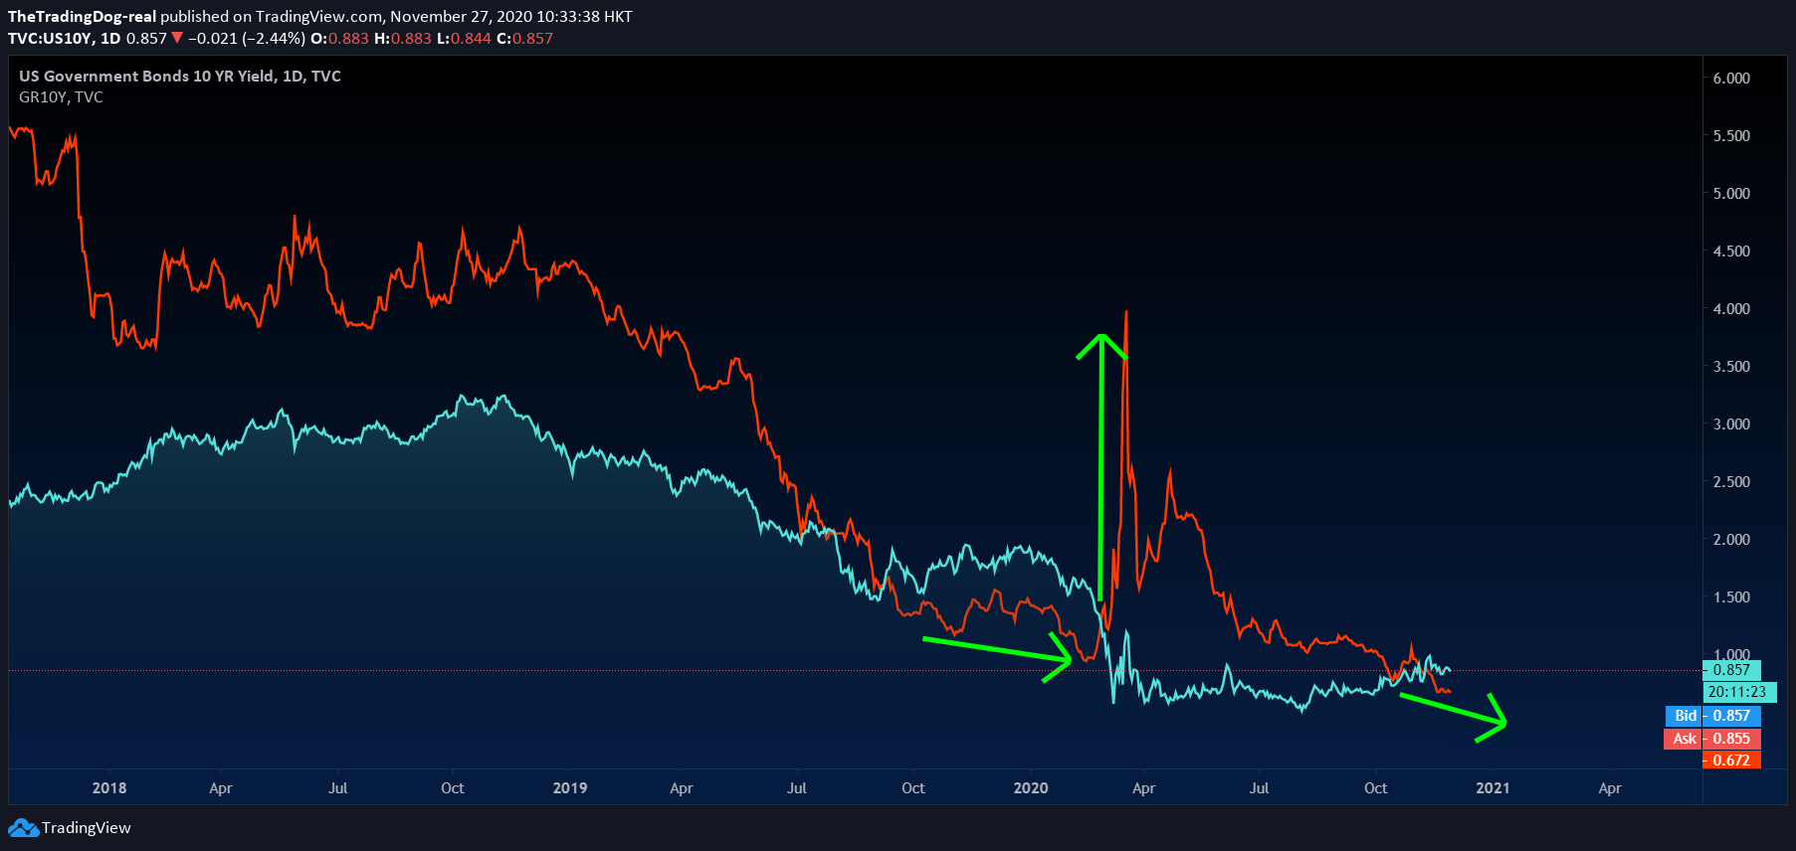Click the 2.000 price axis label
The height and width of the screenshot is (851, 1796).
click(x=1731, y=539)
